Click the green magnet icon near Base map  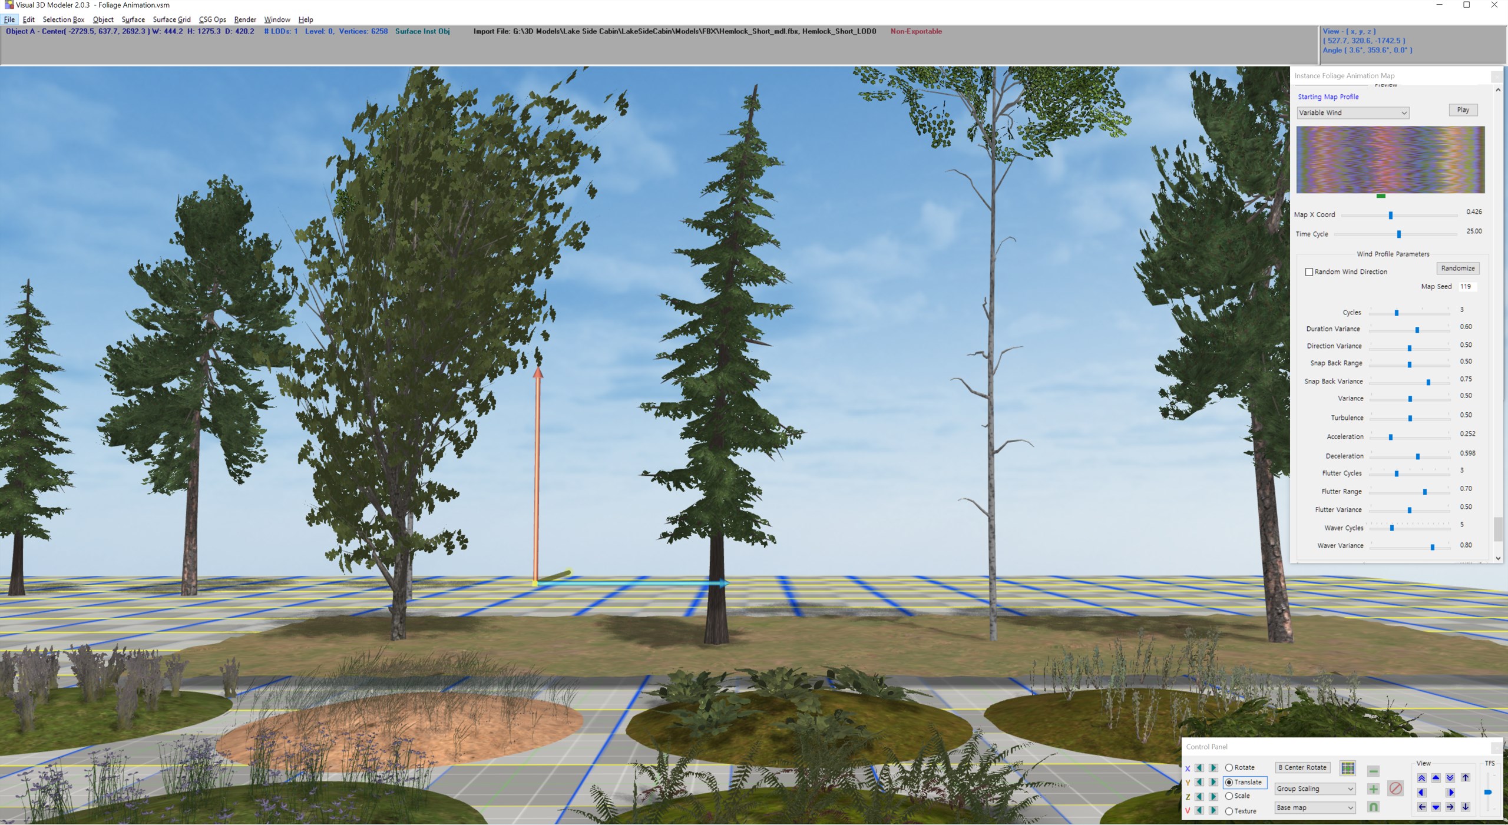(1373, 808)
